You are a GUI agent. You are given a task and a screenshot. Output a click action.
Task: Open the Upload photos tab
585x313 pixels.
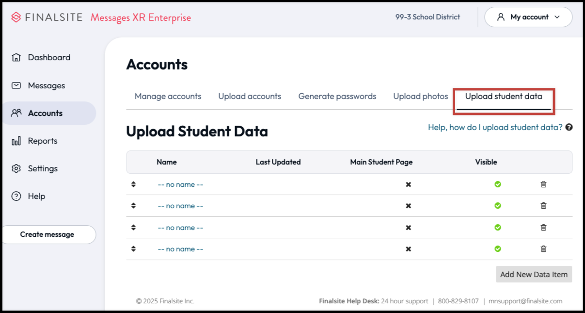420,96
